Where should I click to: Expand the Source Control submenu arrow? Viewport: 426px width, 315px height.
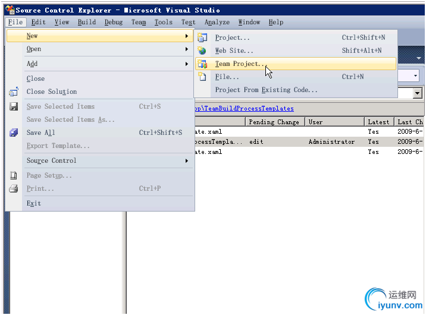(x=187, y=160)
